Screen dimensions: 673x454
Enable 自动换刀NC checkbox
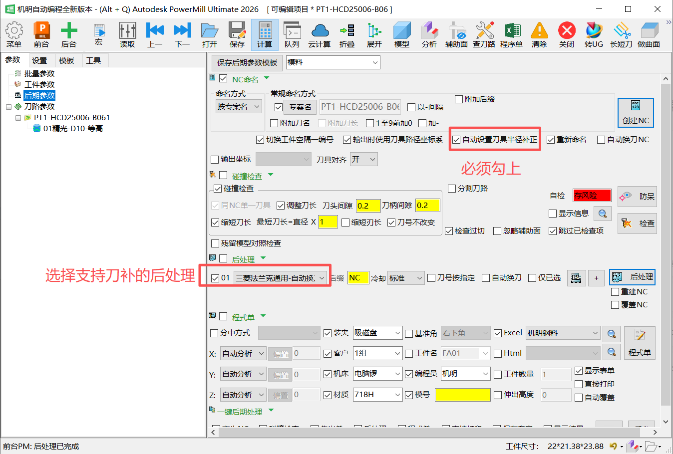click(601, 140)
